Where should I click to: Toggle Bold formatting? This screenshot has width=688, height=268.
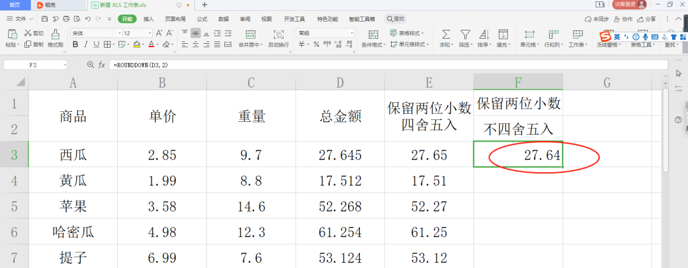tap(76, 44)
